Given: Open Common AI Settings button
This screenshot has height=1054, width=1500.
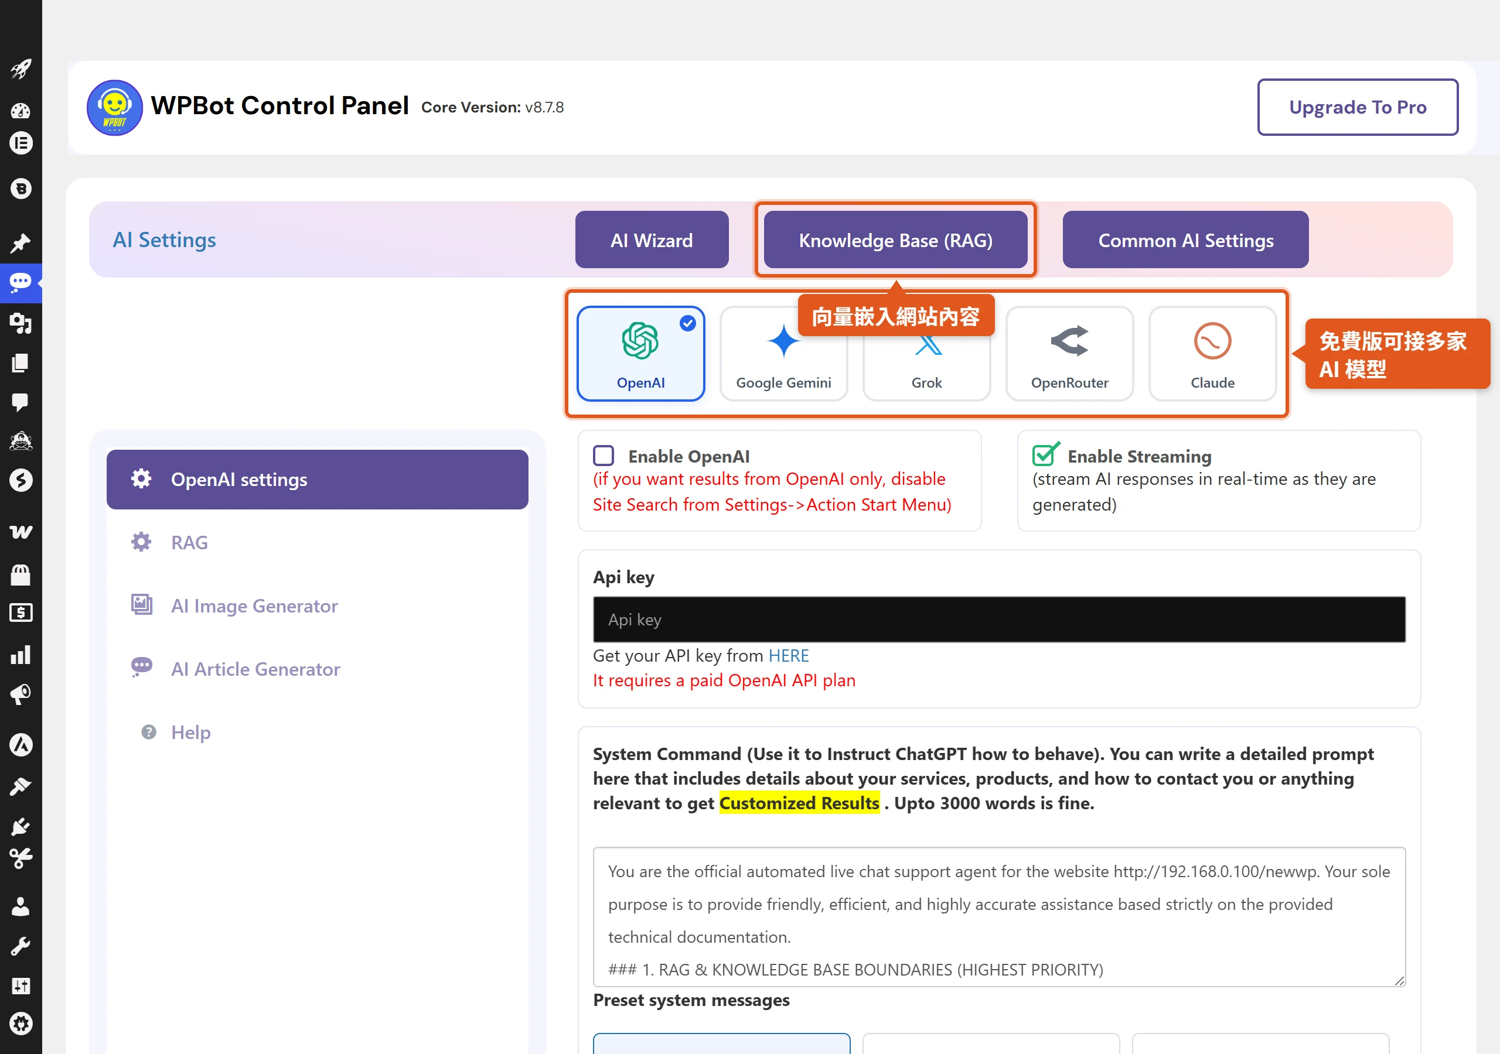Looking at the screenshot, I should tap(1185, 239).
